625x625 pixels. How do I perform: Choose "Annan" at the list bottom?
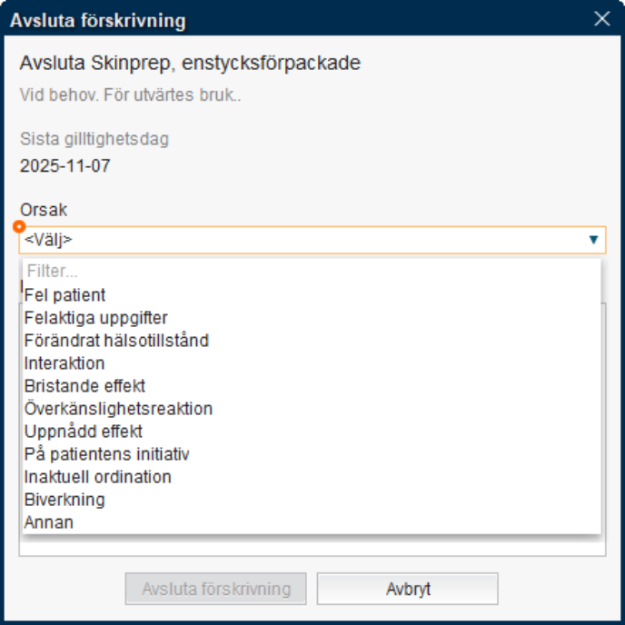(49, 522)
